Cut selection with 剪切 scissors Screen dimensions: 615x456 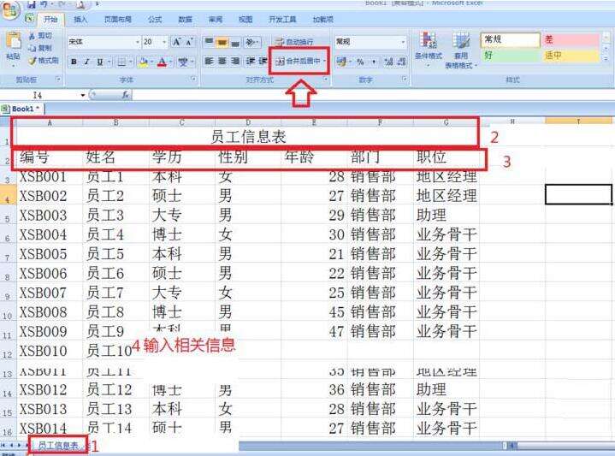click(x=40, y=36)
